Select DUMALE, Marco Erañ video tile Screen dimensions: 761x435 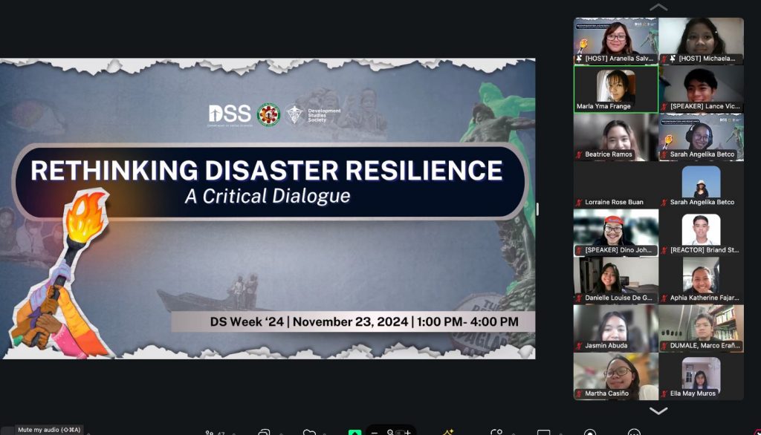[x=702, y=328]
